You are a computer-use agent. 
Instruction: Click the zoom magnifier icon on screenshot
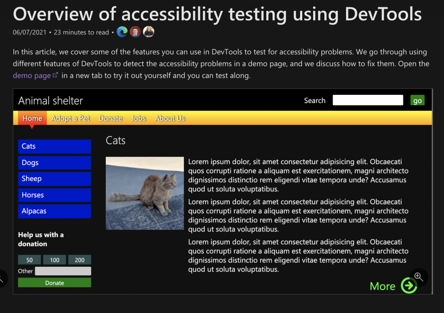[419, 277]
